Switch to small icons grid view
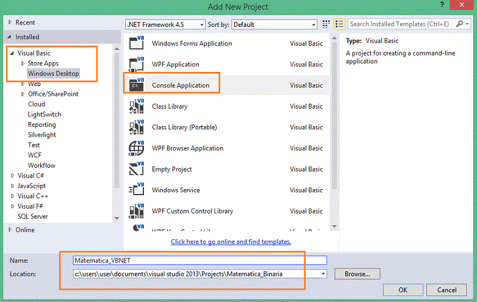 tap(326, 24)
